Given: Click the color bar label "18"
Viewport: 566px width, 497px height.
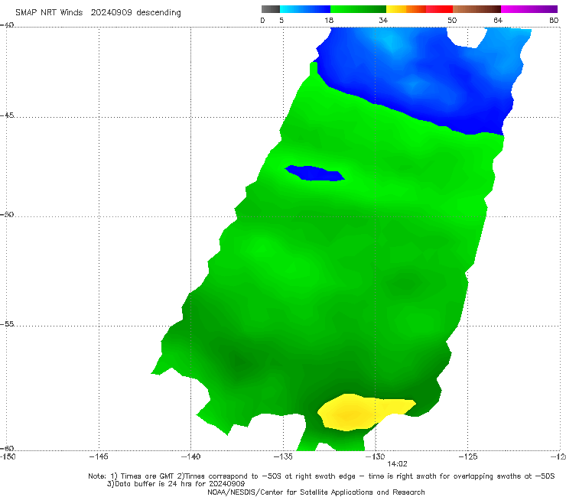Looking at the screenshot, I should click(x=329, y=20).
